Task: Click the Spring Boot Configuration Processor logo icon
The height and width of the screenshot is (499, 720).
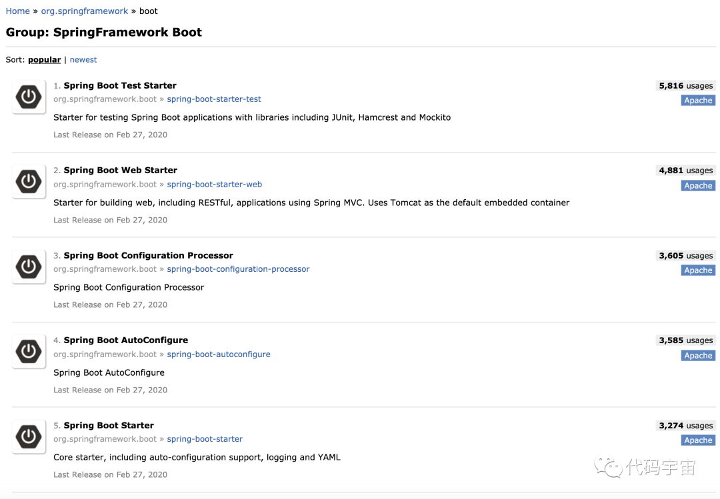Action: click(28, 267)
